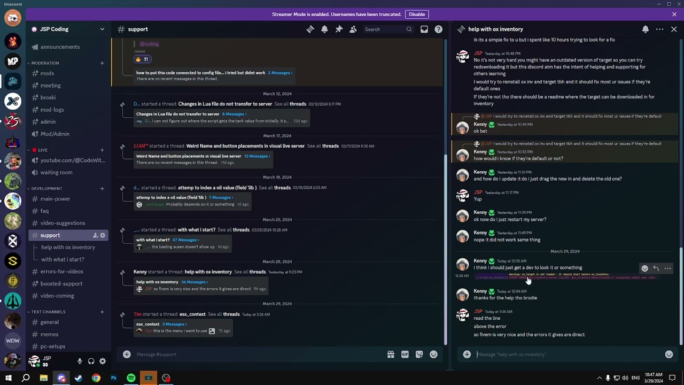684x385 pixels.
Task: Open notification settings bell in support header
Action: [324, 29]
